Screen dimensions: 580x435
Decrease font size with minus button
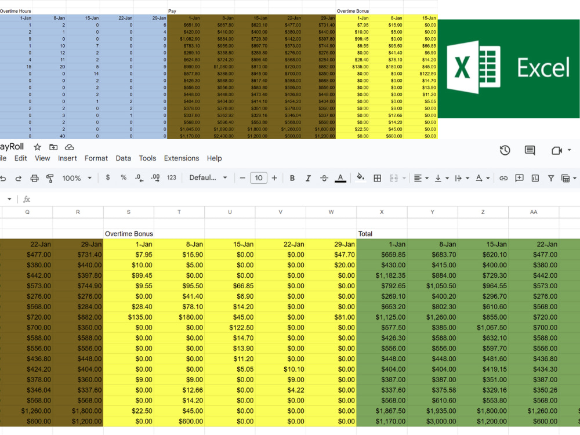click(242, 178)
